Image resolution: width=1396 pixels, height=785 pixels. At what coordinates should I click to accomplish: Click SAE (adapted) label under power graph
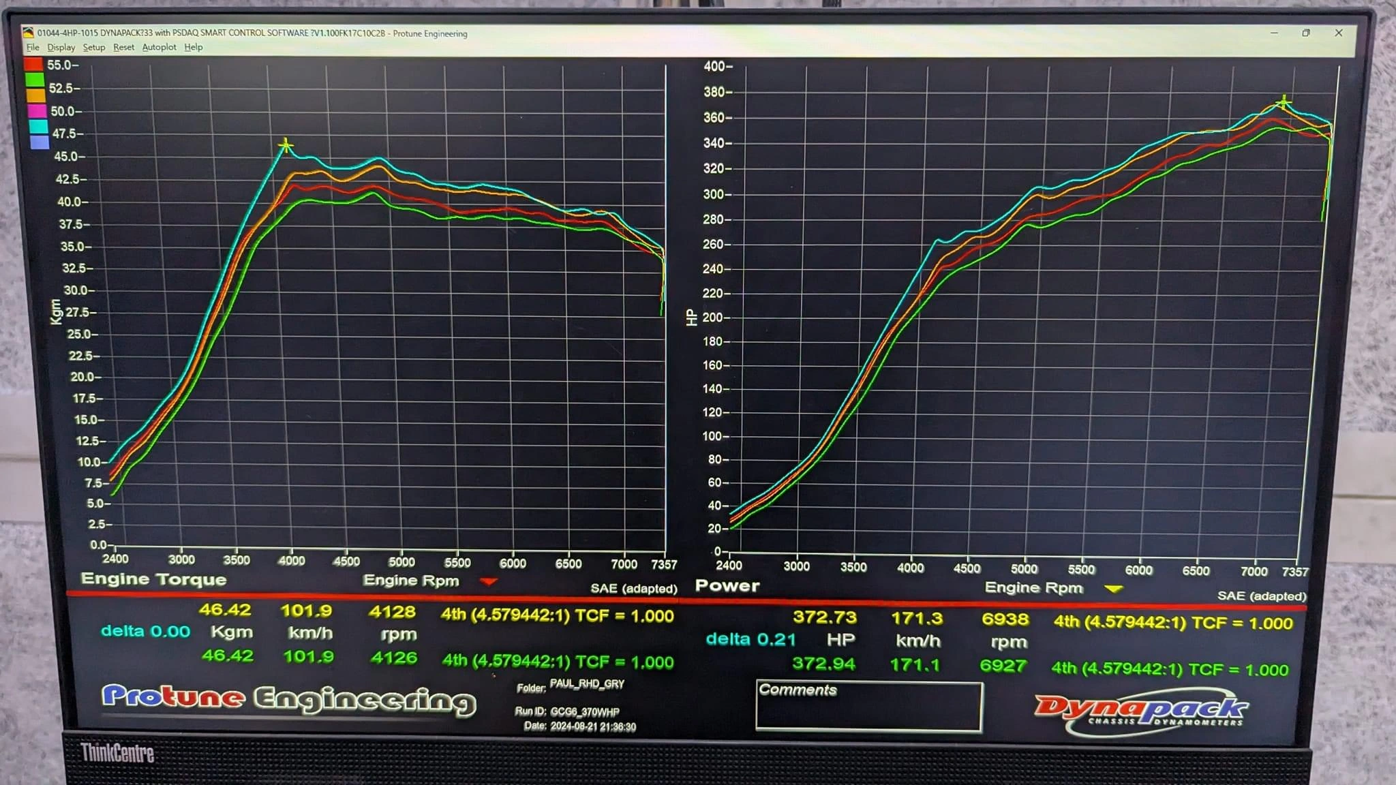[1262, 596]
